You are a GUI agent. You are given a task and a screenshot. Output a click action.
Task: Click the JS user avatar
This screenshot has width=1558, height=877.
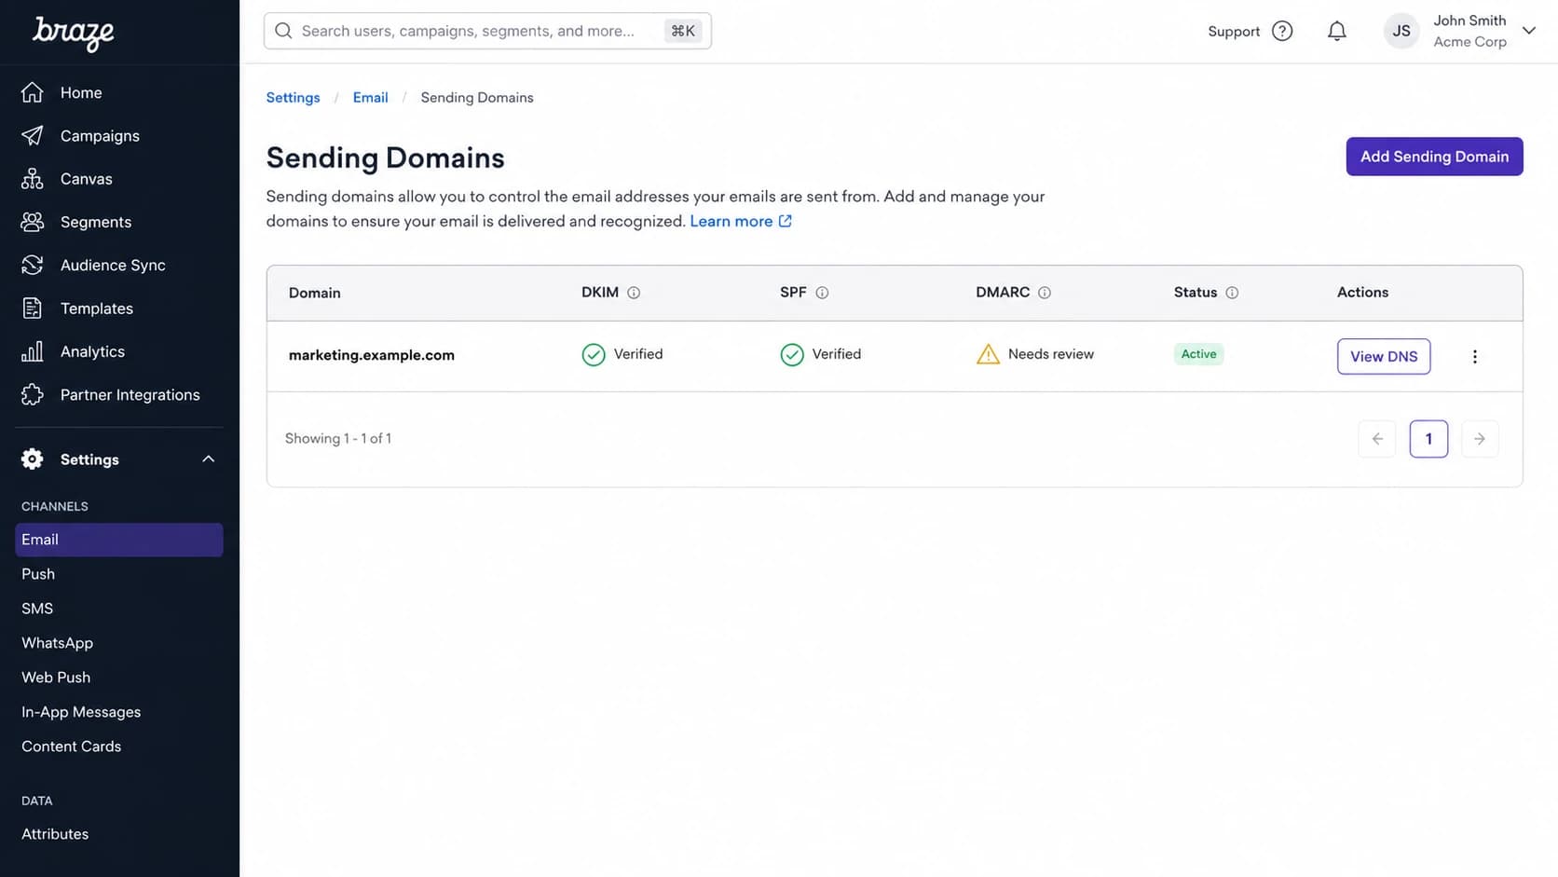pos(1401,31)
